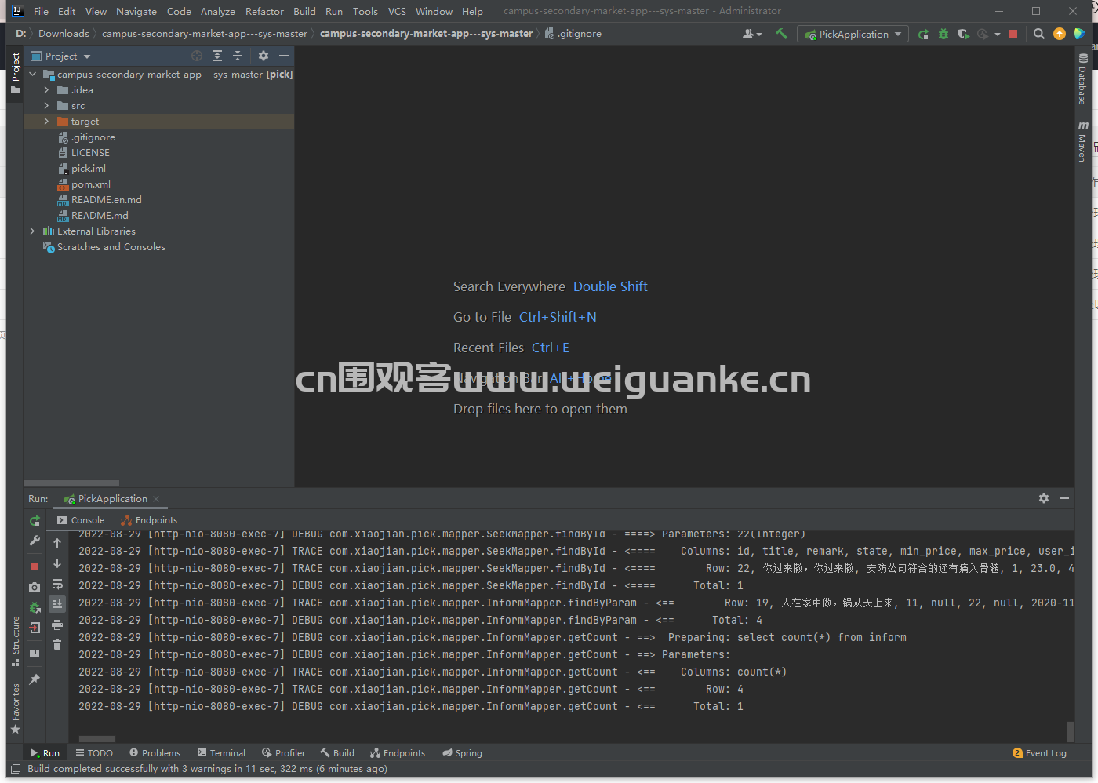Open the Refactor menu
1098x783 pixels.
264,11
